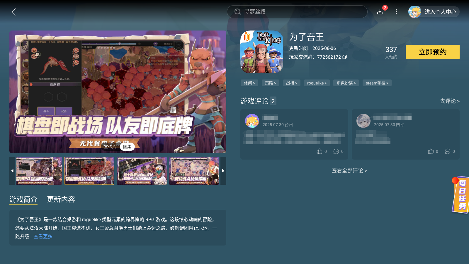Click the 立即预约 reserve button

[433, 52]
